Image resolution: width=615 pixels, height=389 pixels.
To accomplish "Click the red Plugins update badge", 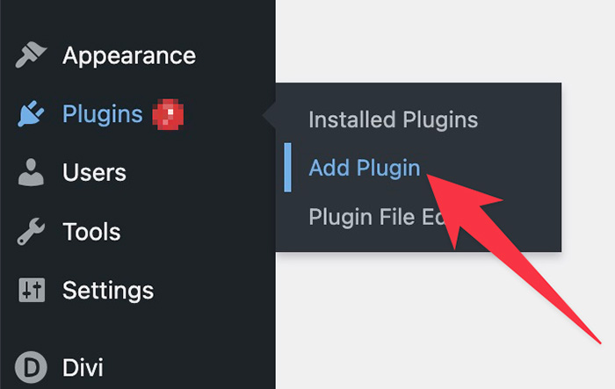I will pos(167,114).
